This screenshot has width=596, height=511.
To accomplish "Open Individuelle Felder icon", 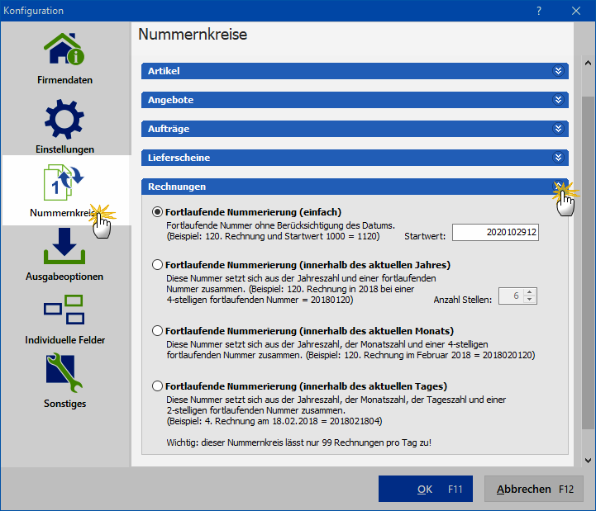I will [x=64, y=311].
